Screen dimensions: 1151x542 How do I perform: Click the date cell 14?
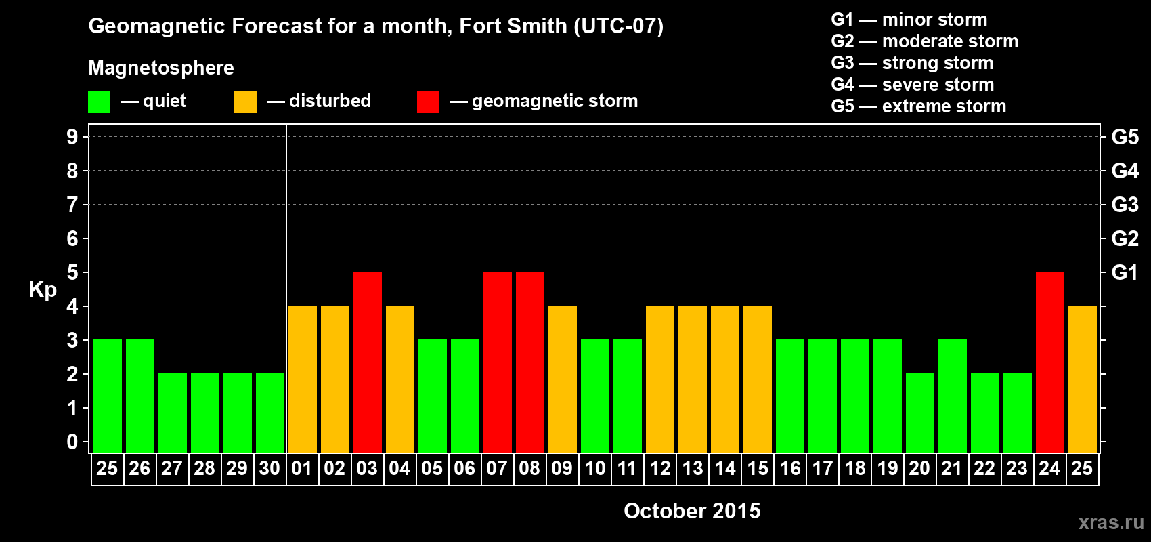point(724,469)
